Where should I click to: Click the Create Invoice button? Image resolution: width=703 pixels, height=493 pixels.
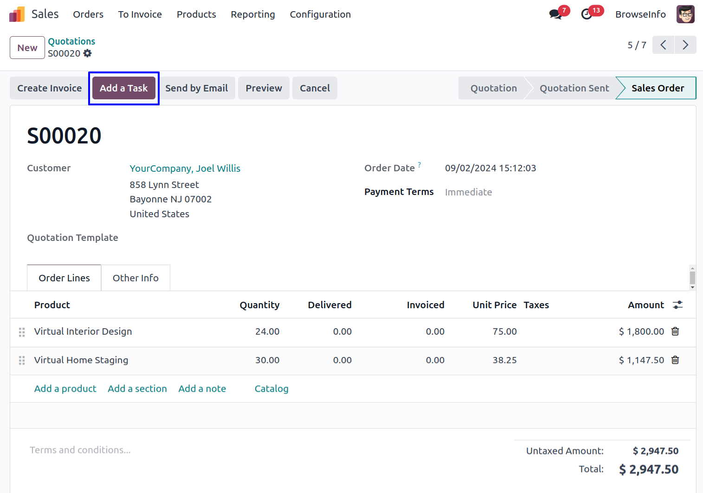coord(50,88)
